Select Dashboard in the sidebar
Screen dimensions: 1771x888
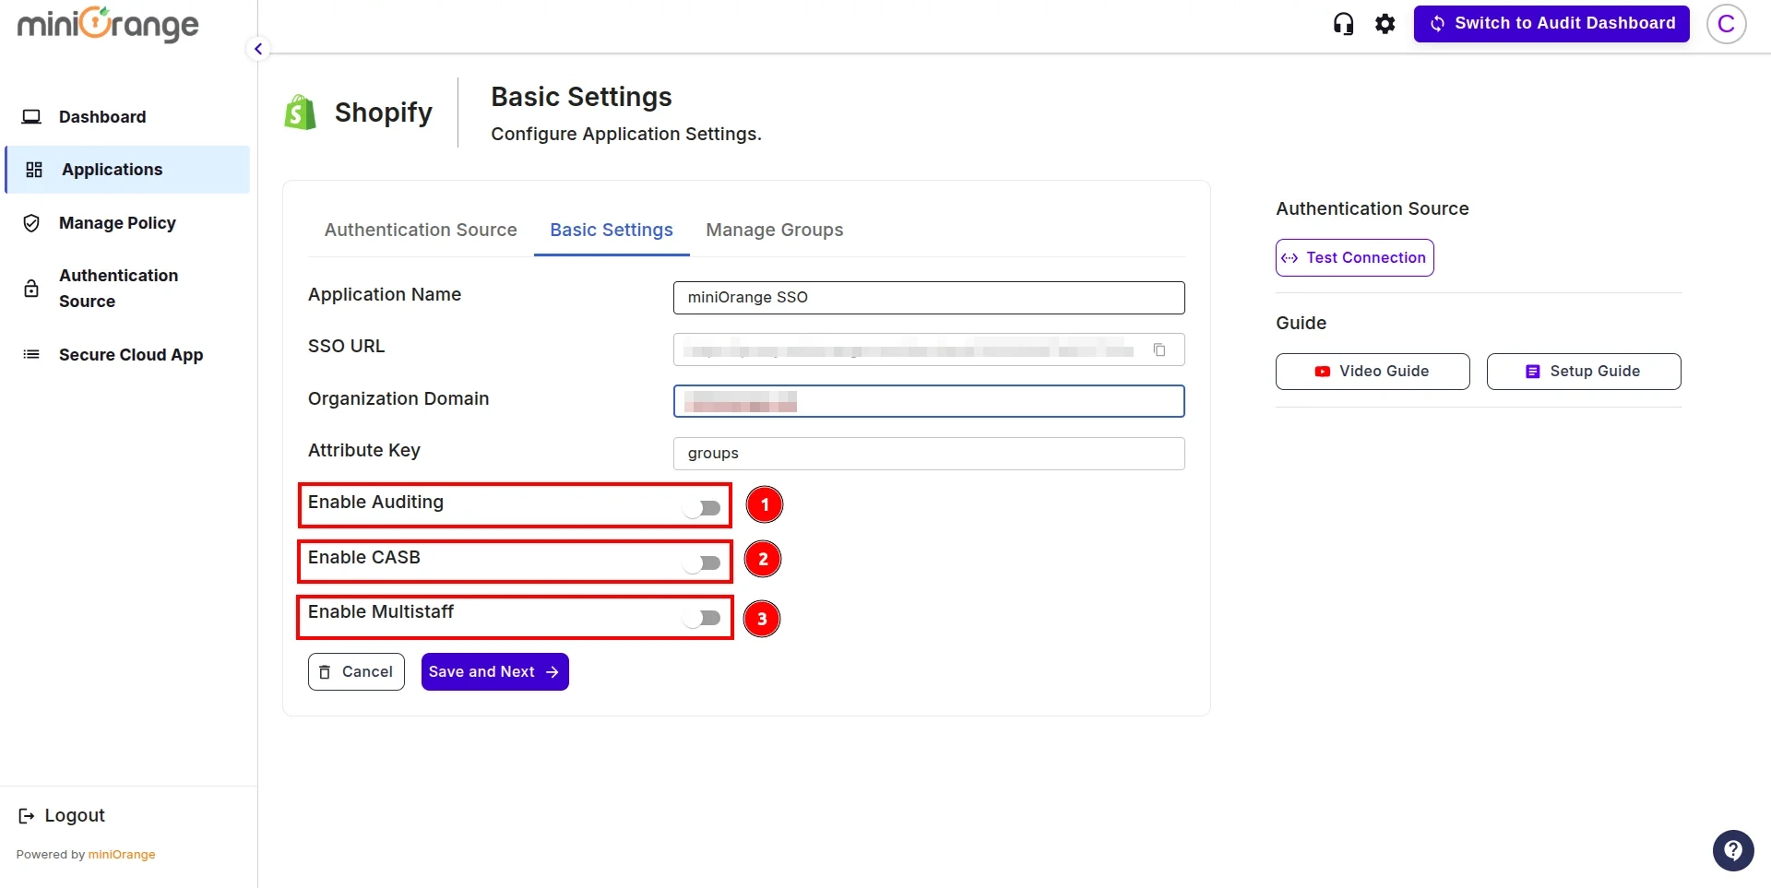point(101,117)
